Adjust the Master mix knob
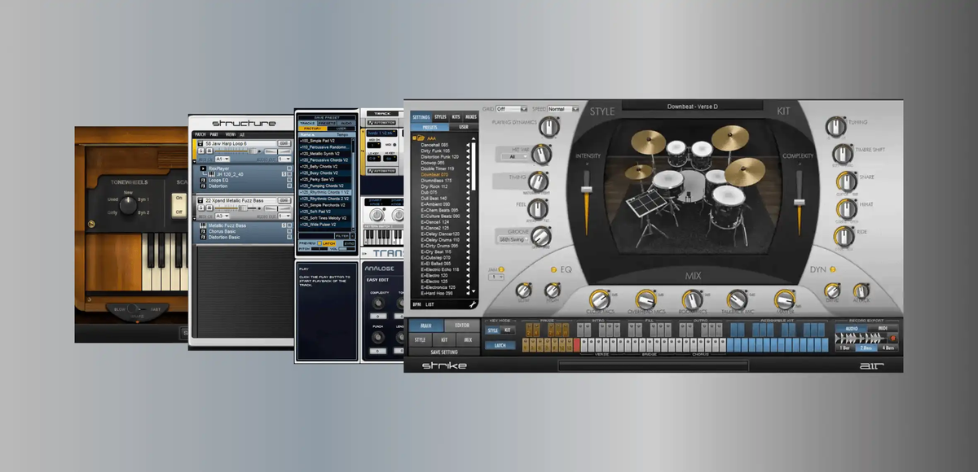Screen dimensions: 978x472 (x=784, y=301)
